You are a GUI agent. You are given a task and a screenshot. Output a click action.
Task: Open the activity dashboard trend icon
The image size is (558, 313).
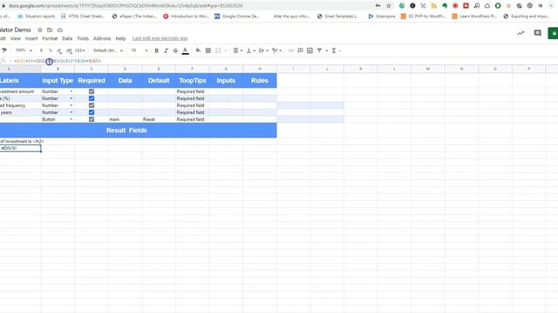tap(521, 33)
